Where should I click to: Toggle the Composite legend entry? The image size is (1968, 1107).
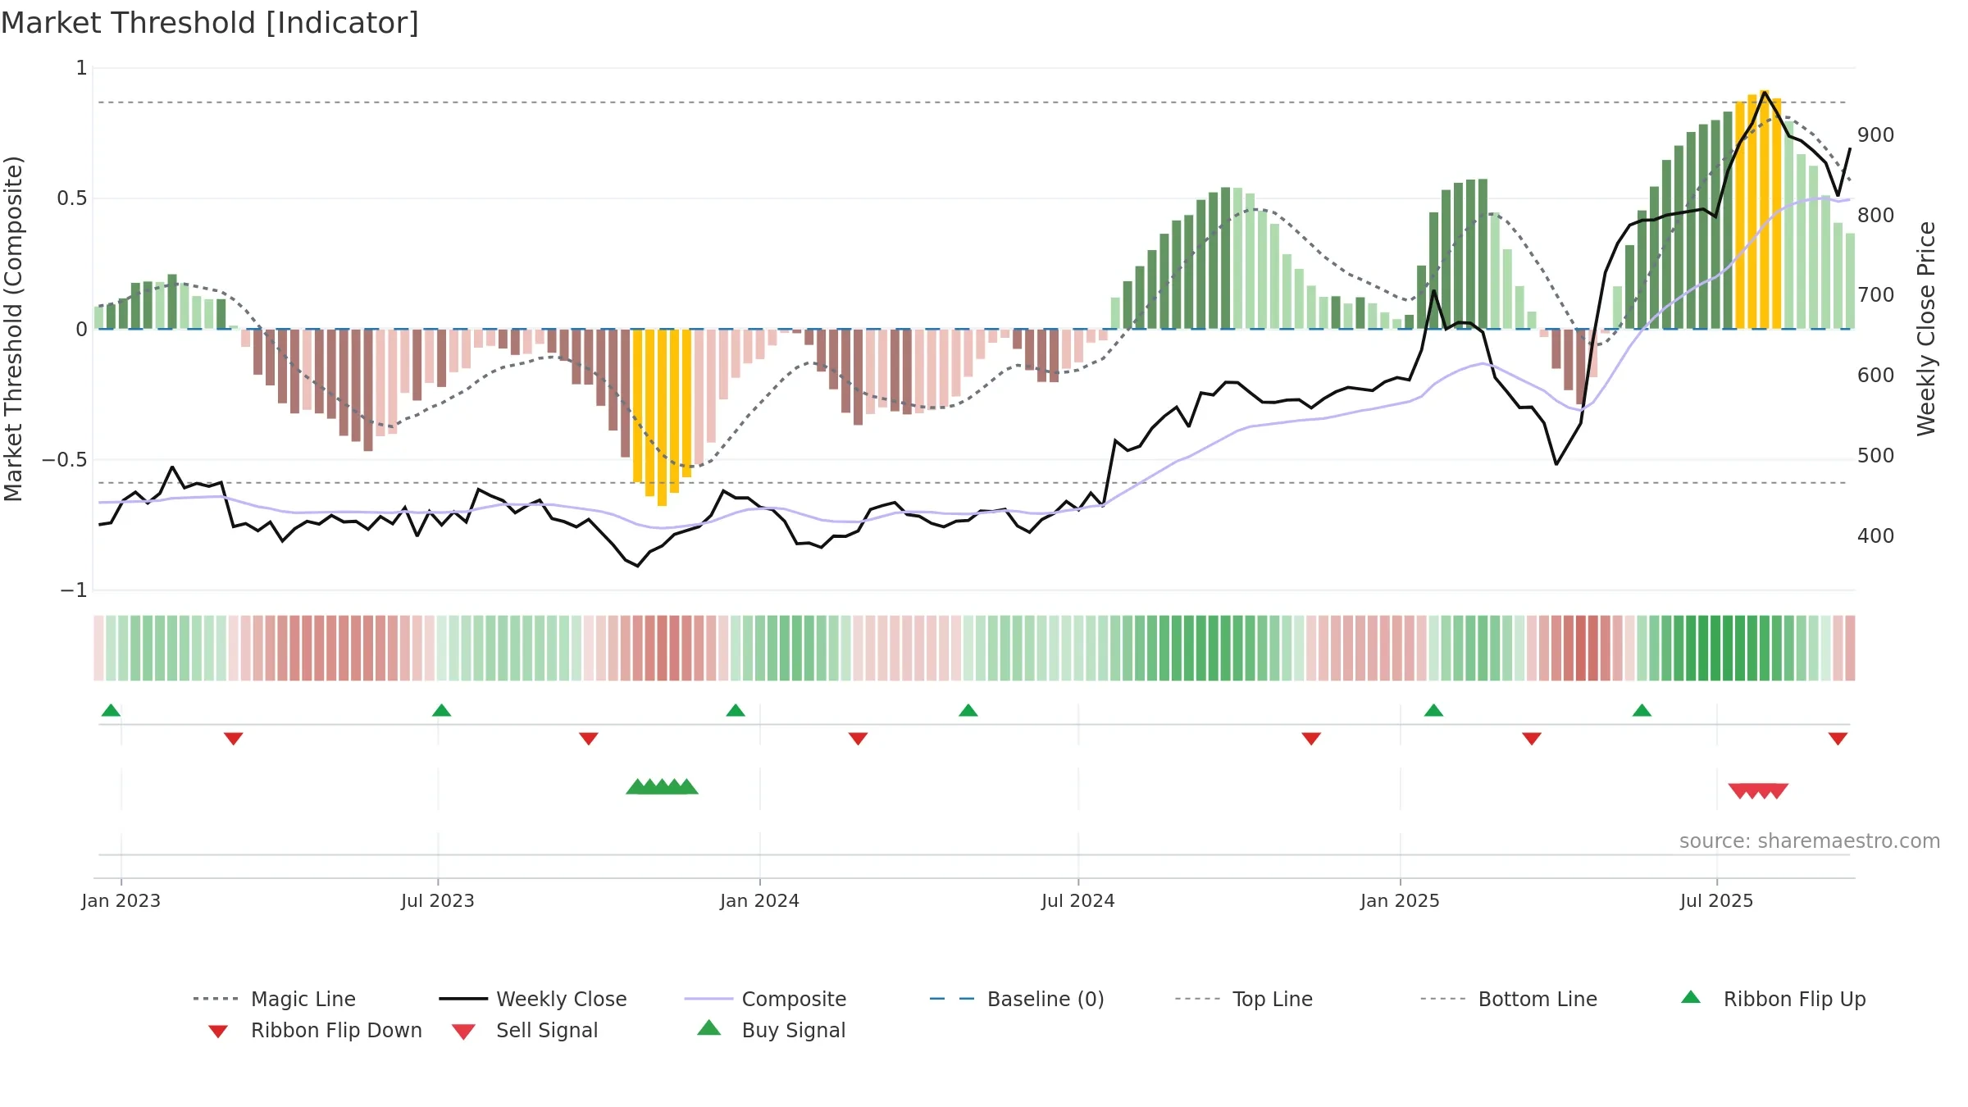[x=765, y=999]
